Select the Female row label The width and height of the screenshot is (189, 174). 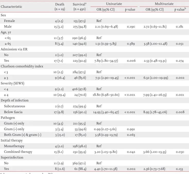point(10,21)
